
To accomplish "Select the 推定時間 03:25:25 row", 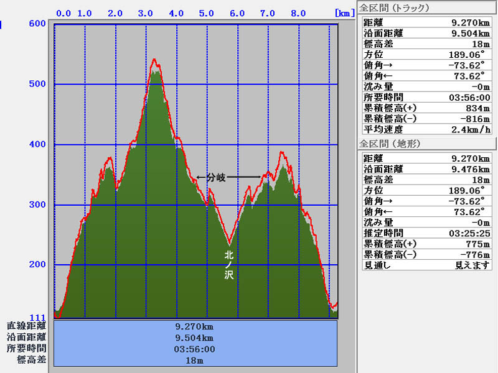I will (426, 233).
